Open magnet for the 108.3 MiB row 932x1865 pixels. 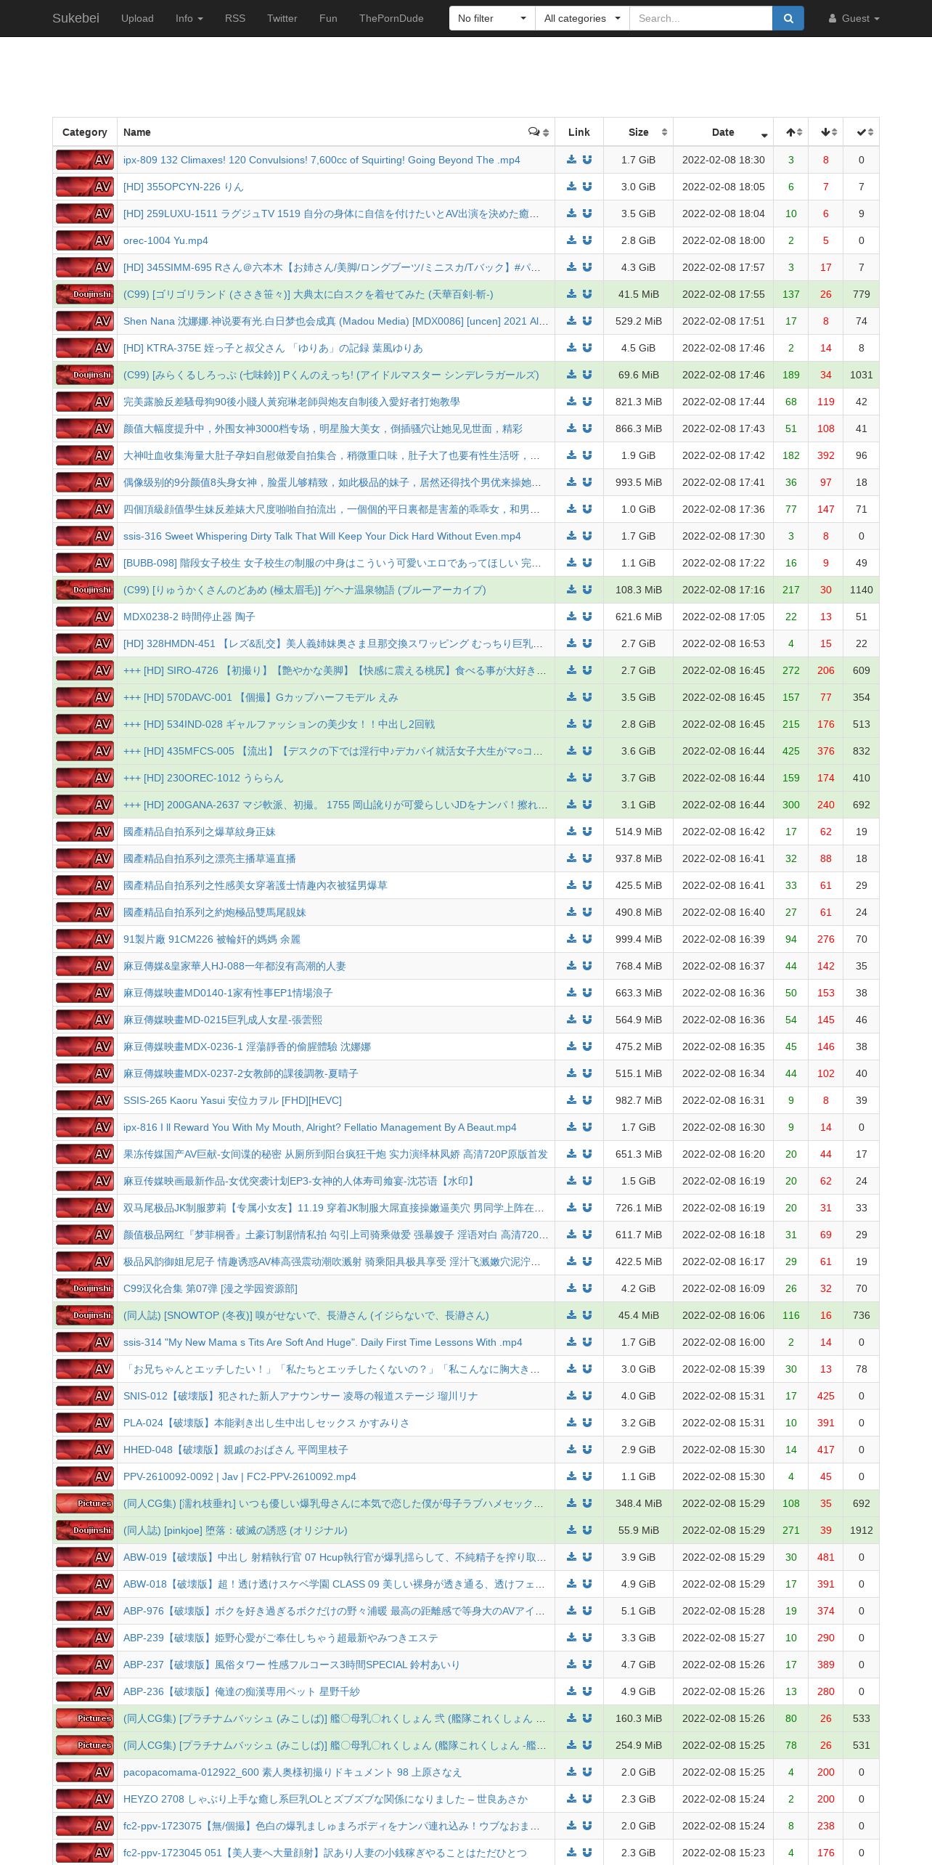pyautogui.click(x=587, y=590)
